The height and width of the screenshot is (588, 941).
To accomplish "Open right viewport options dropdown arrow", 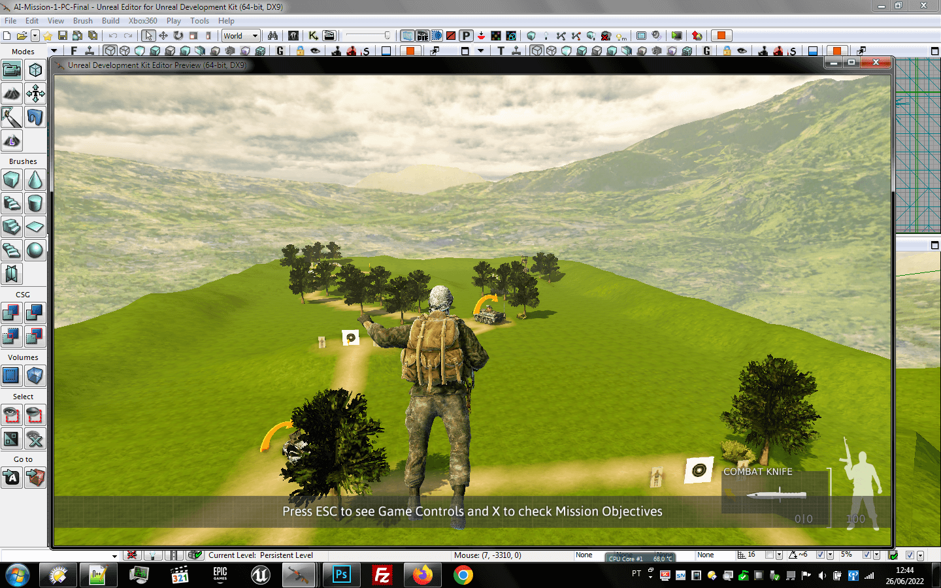I will (x=481, y=51).
